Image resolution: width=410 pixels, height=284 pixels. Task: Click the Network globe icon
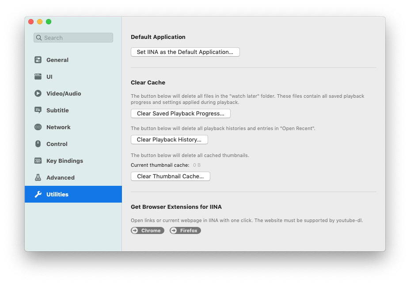pos(38,127)
